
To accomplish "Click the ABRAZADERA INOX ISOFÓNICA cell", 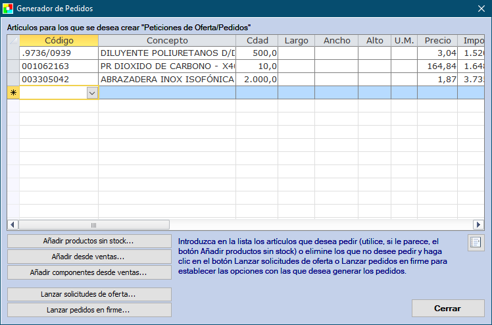I will coord(167,80).
